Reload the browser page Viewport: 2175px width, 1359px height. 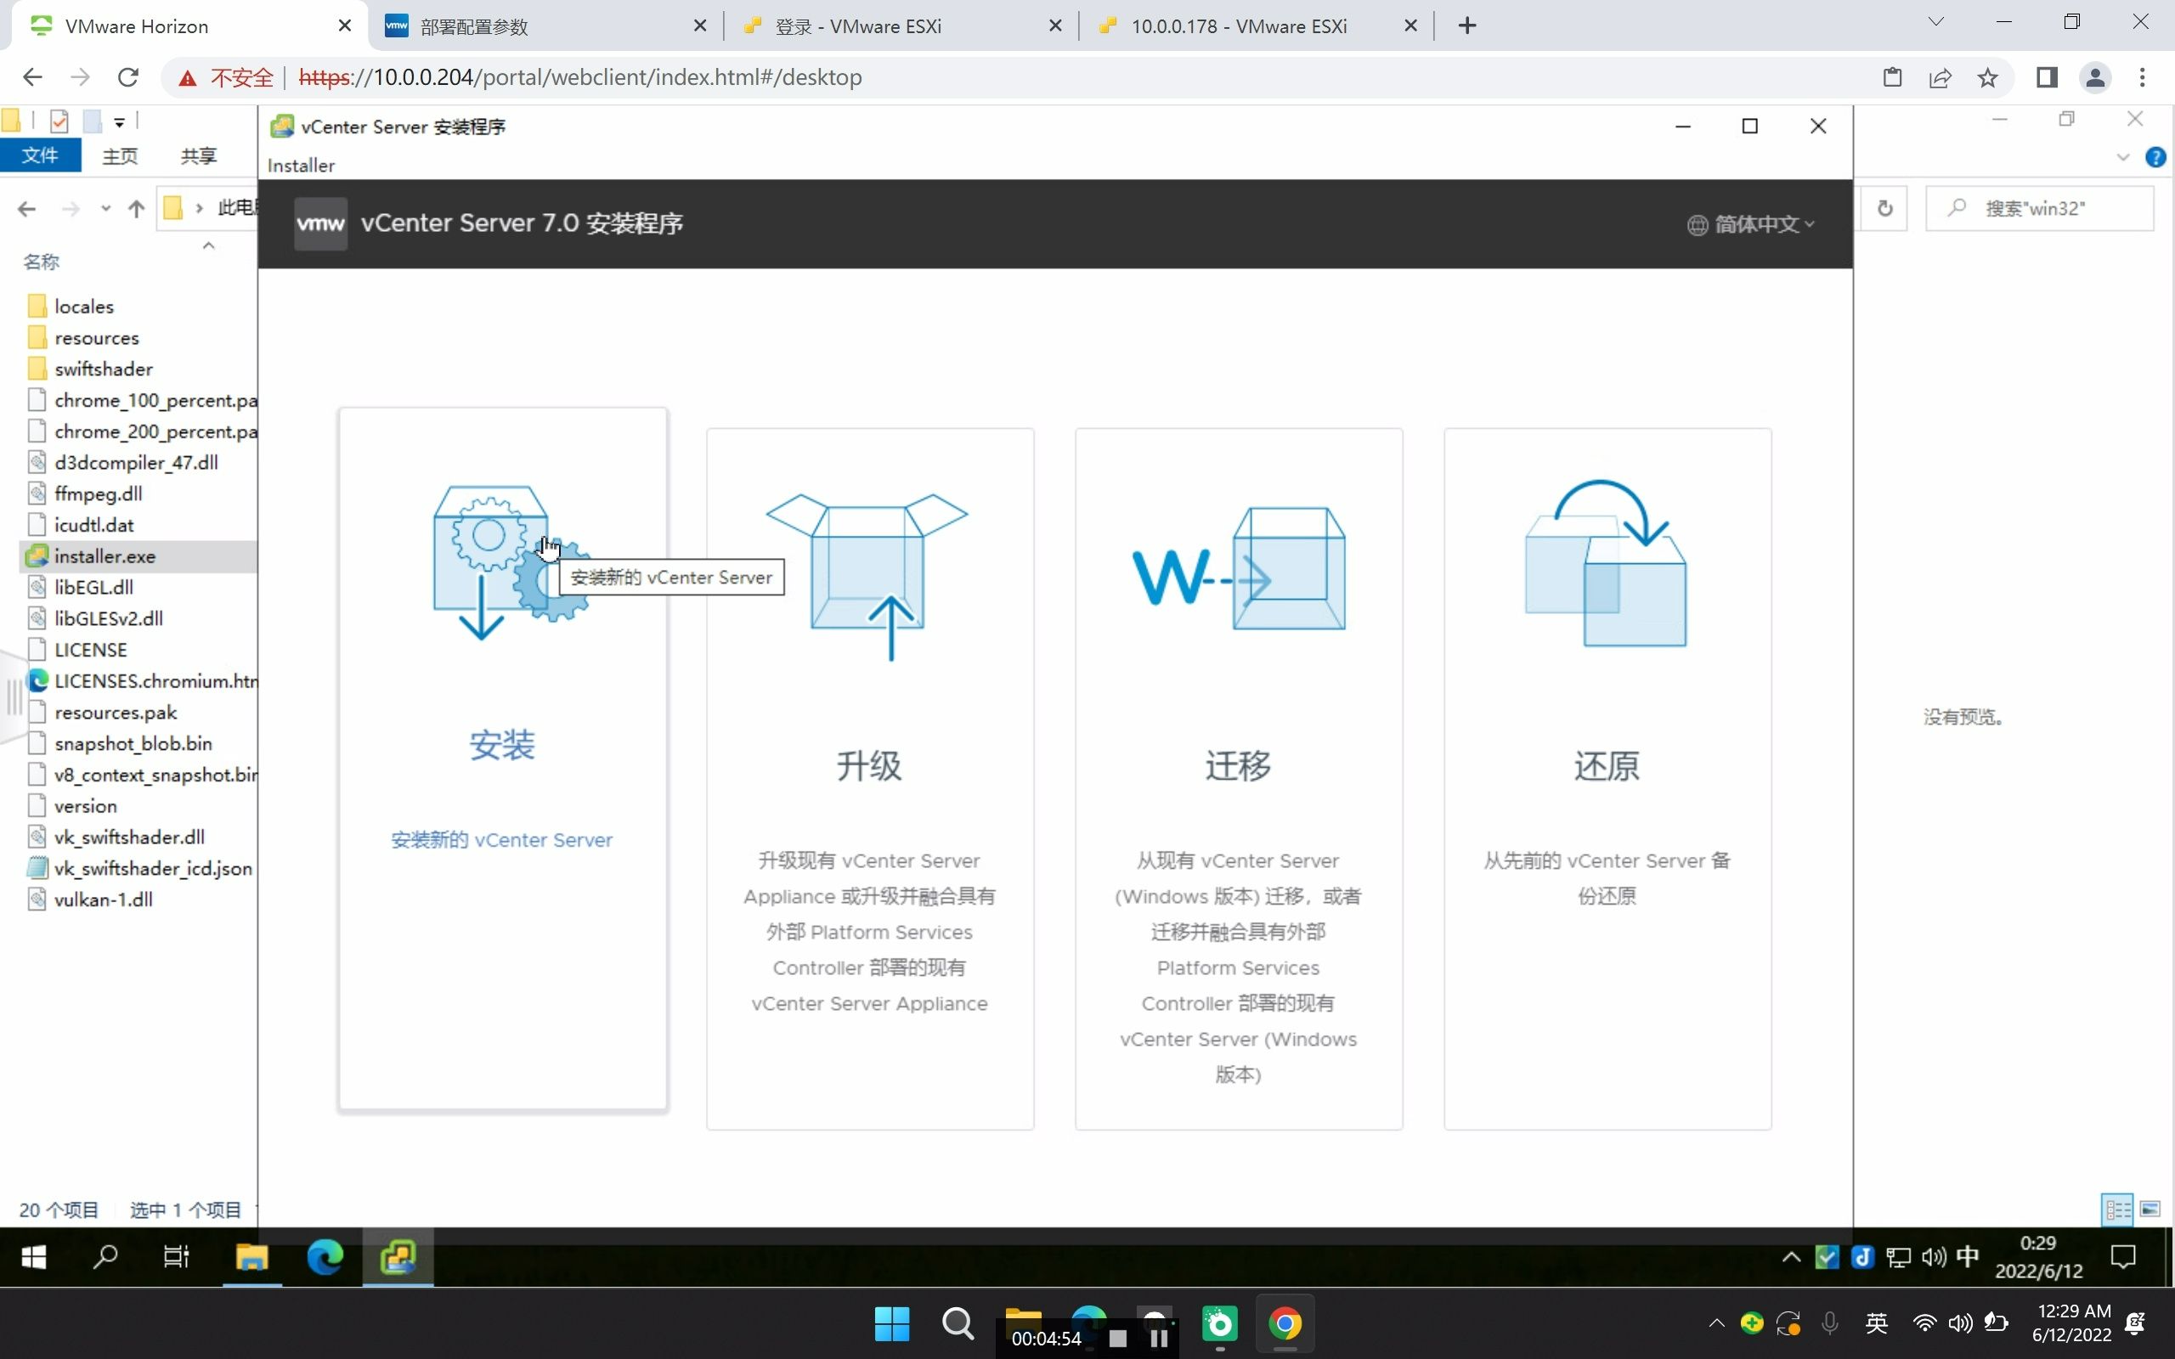[x=128, y=77]
